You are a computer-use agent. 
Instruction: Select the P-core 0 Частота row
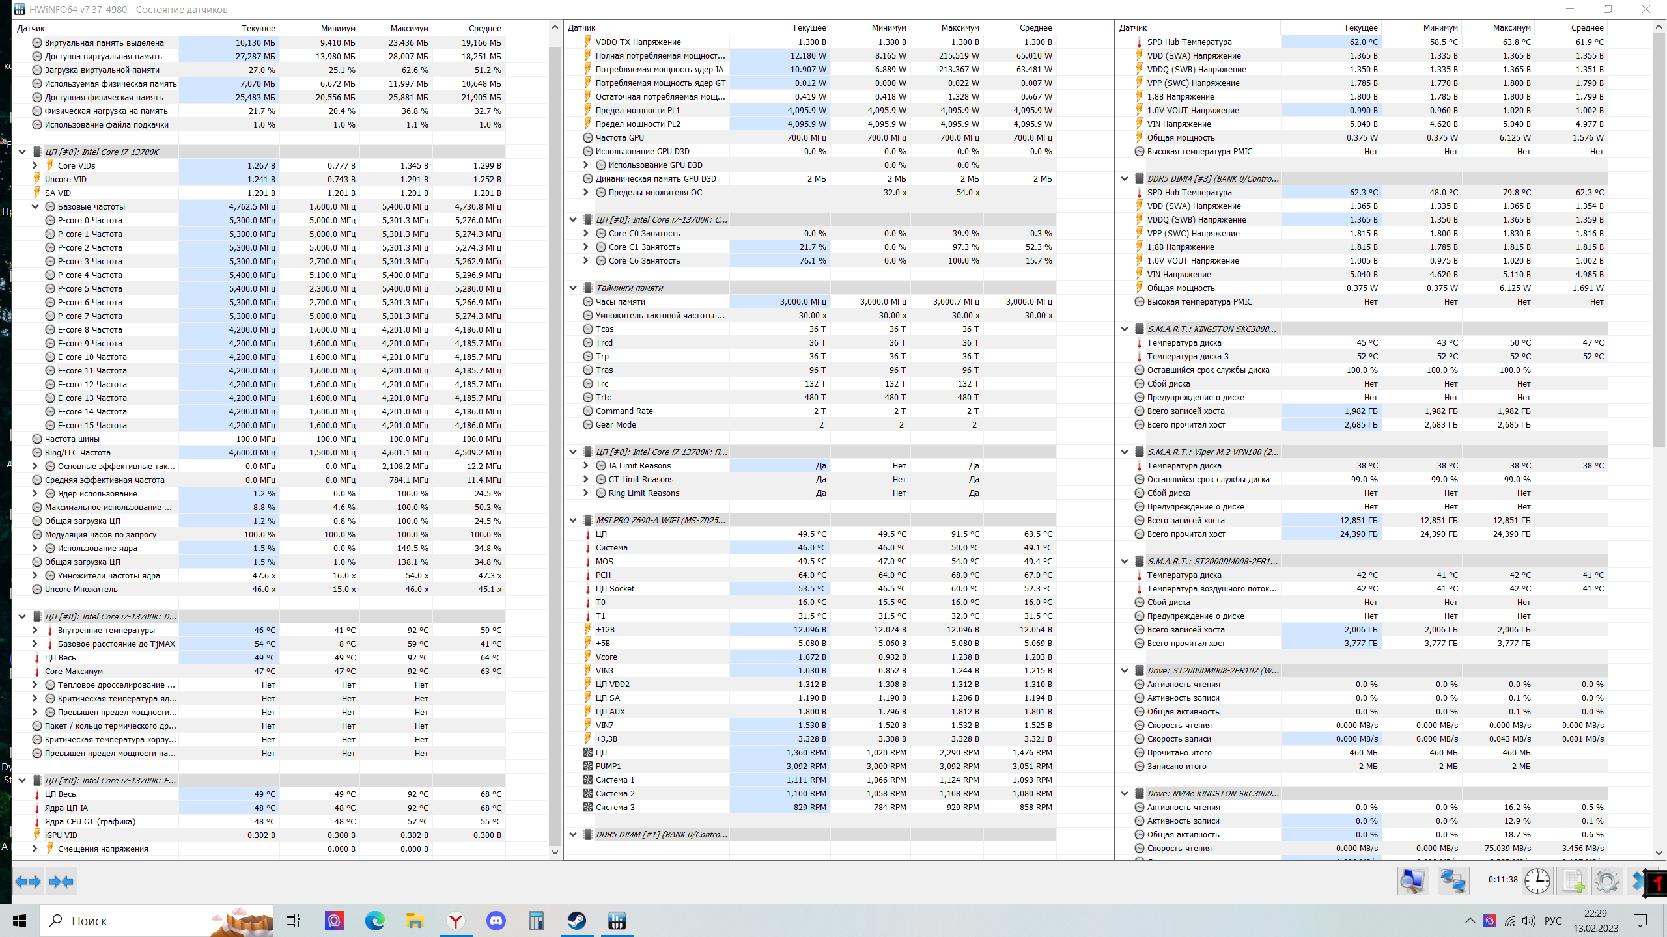tap(90, 220)
